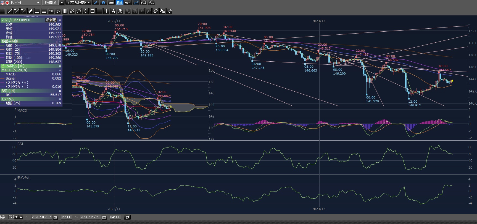Switch price display to Bid
The width and height of the screenshot is (477, 224).
pos(119,2)
